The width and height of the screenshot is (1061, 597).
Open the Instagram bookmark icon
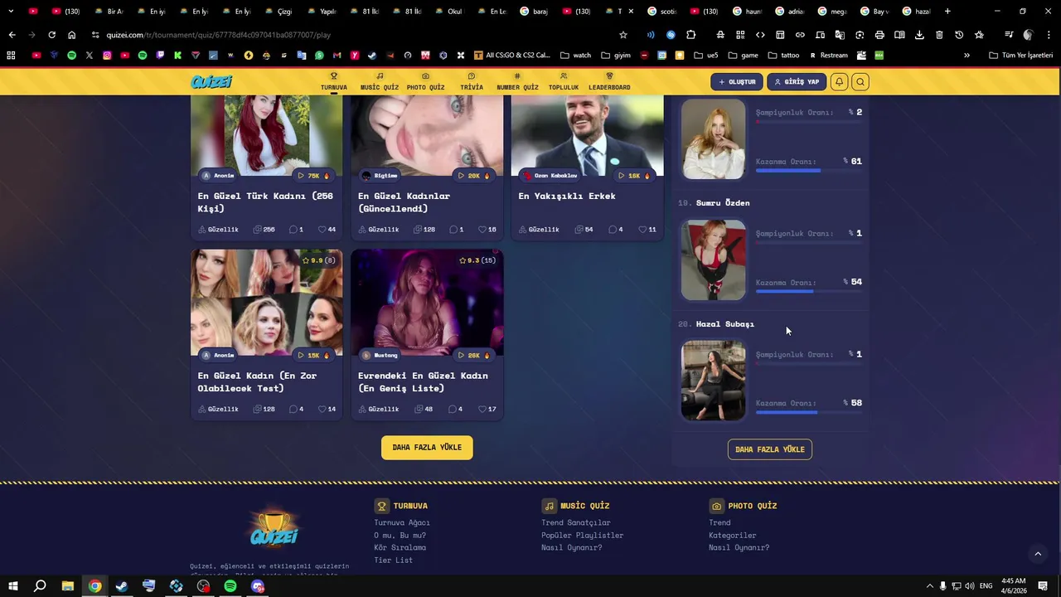tap(107, 56)
